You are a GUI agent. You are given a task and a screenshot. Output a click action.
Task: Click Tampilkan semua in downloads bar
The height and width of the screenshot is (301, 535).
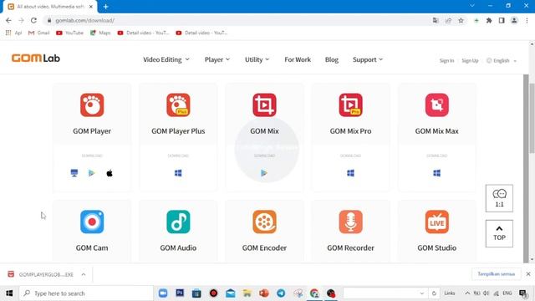[x=496, y=274]
